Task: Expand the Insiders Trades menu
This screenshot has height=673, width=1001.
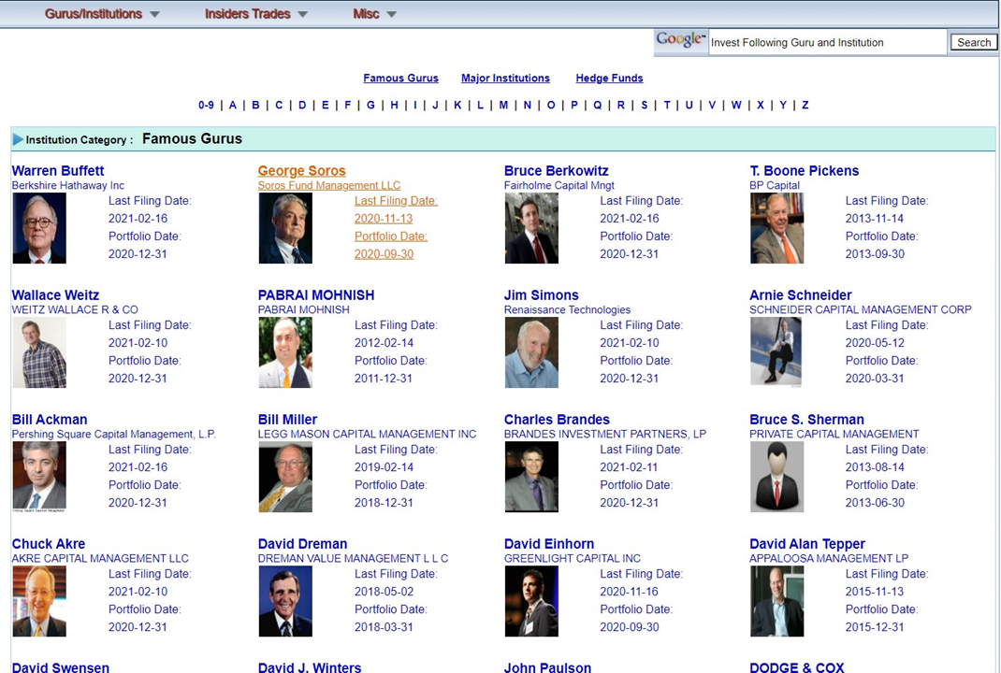Action: [x=255, y=14]
